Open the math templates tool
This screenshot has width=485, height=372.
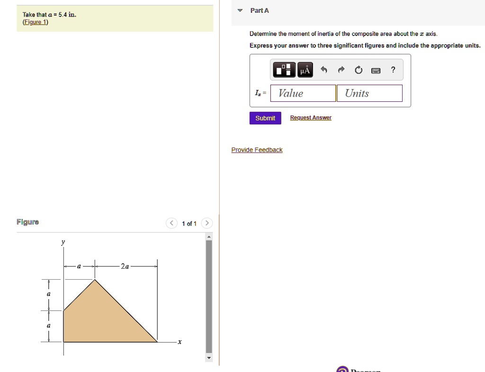pos(284,70)
